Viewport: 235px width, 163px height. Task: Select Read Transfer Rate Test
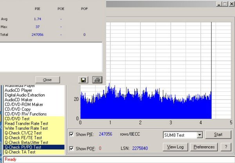34,124
